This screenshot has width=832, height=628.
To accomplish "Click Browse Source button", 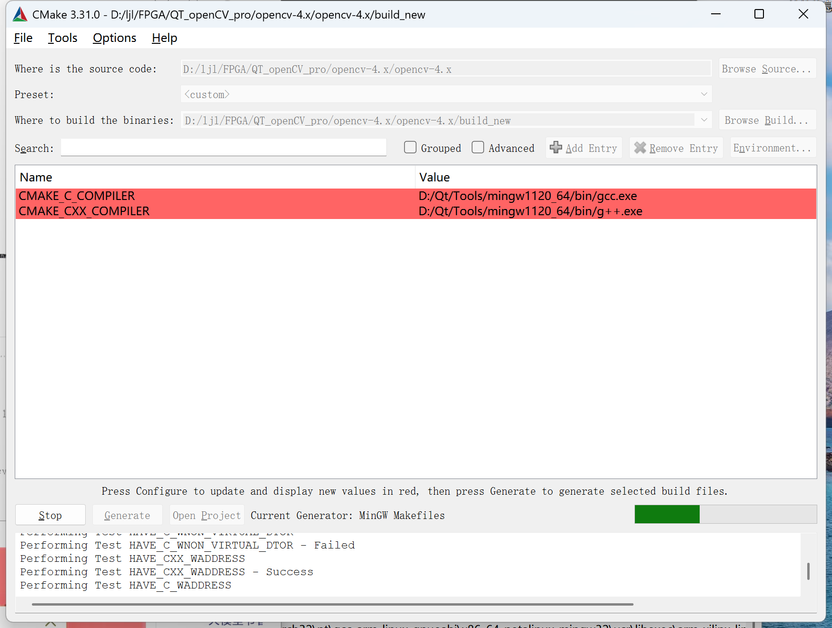I will (x=767, y=69).
